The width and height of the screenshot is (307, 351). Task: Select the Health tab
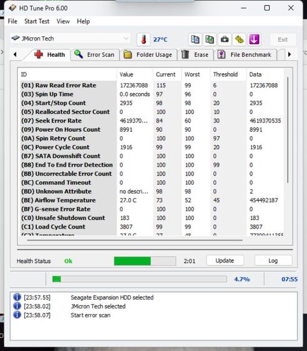click(x=50, y=54)
